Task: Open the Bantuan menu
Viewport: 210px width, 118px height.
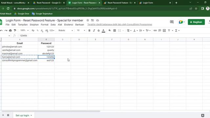Action: (79, 25)
